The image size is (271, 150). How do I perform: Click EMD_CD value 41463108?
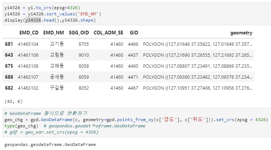[28, 66]
